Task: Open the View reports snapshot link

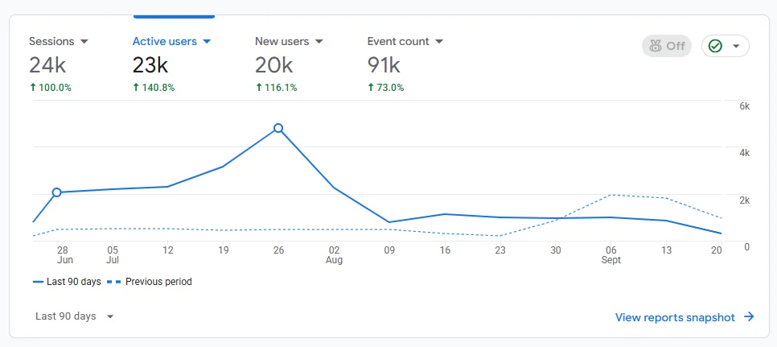Action: point(684,317)
